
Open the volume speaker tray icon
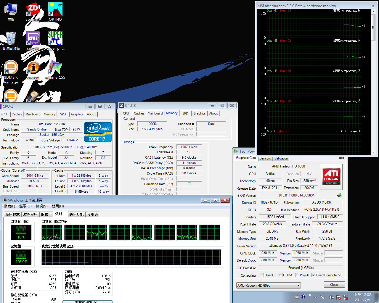click(331, 297)
